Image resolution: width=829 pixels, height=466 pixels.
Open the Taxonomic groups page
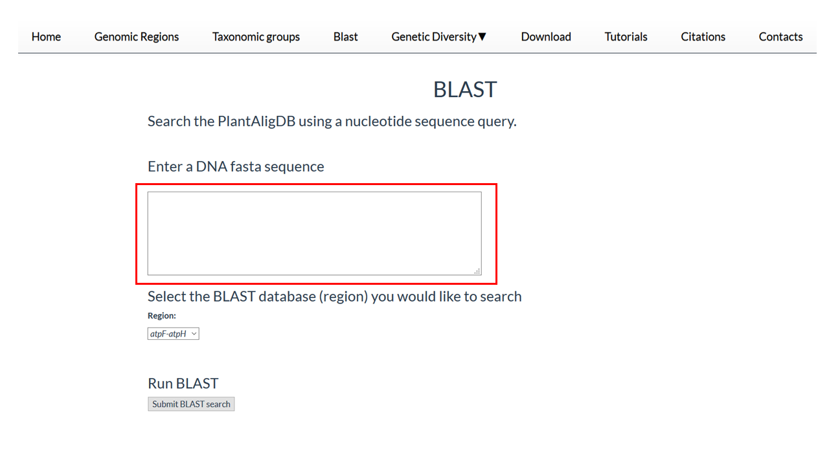pos(256,37)
